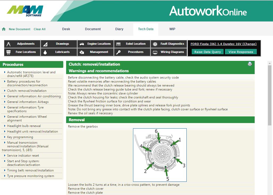Click the home icon beside New Document
273x195 pixels.
[x=4, y=29]
